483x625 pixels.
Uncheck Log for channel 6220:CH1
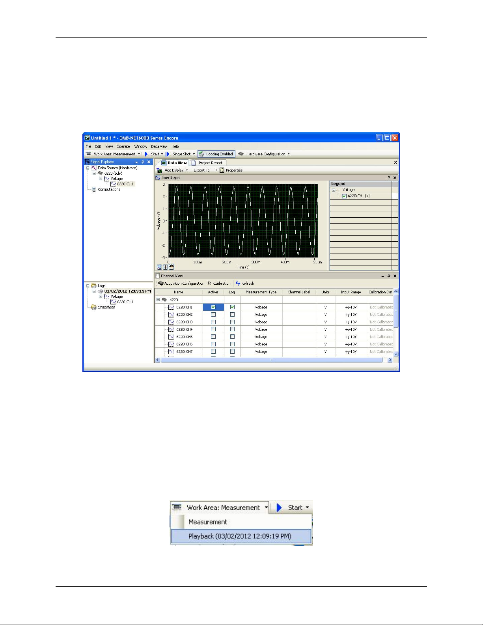point(232,307)
